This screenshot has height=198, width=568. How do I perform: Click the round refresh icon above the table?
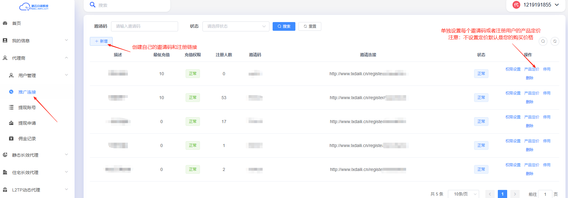point(555,41)
